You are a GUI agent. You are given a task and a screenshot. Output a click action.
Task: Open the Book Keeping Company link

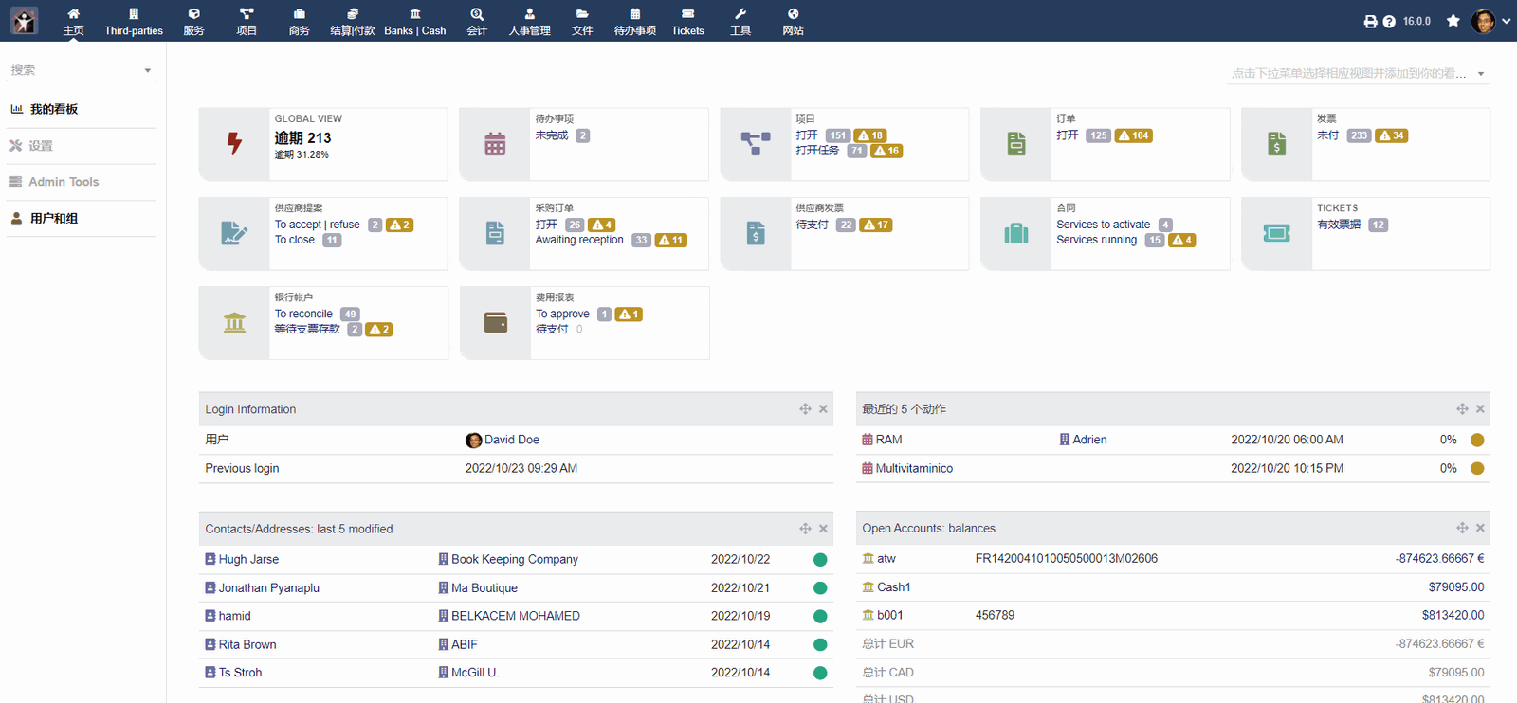[508, 559]
